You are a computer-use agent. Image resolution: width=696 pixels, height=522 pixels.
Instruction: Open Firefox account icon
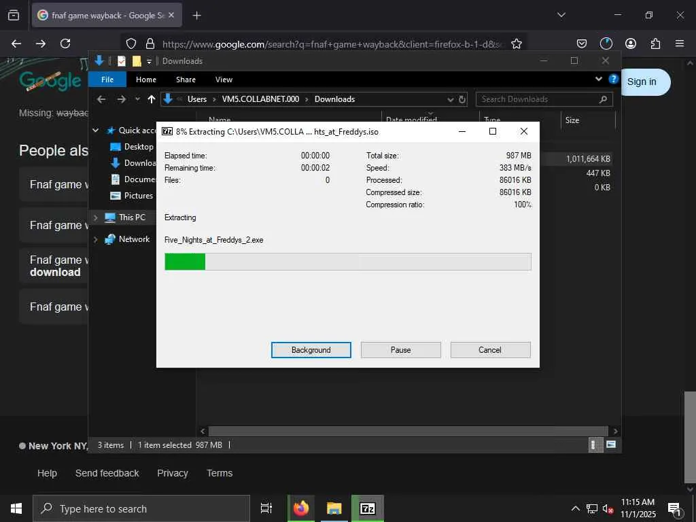[631, 43]
